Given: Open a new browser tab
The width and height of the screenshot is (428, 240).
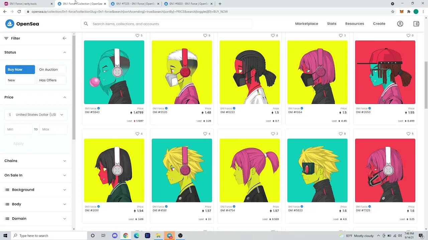Looking at the screenshot, I should pos(220,4).
